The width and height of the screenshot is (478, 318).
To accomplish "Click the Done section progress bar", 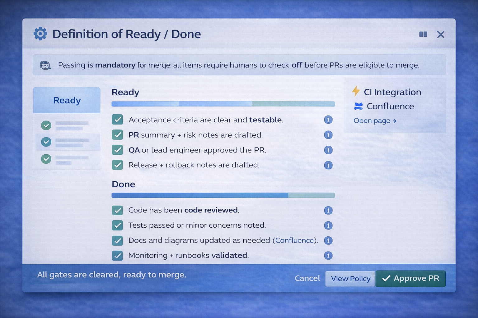I will pyautogui.click(x=223, y=195).
